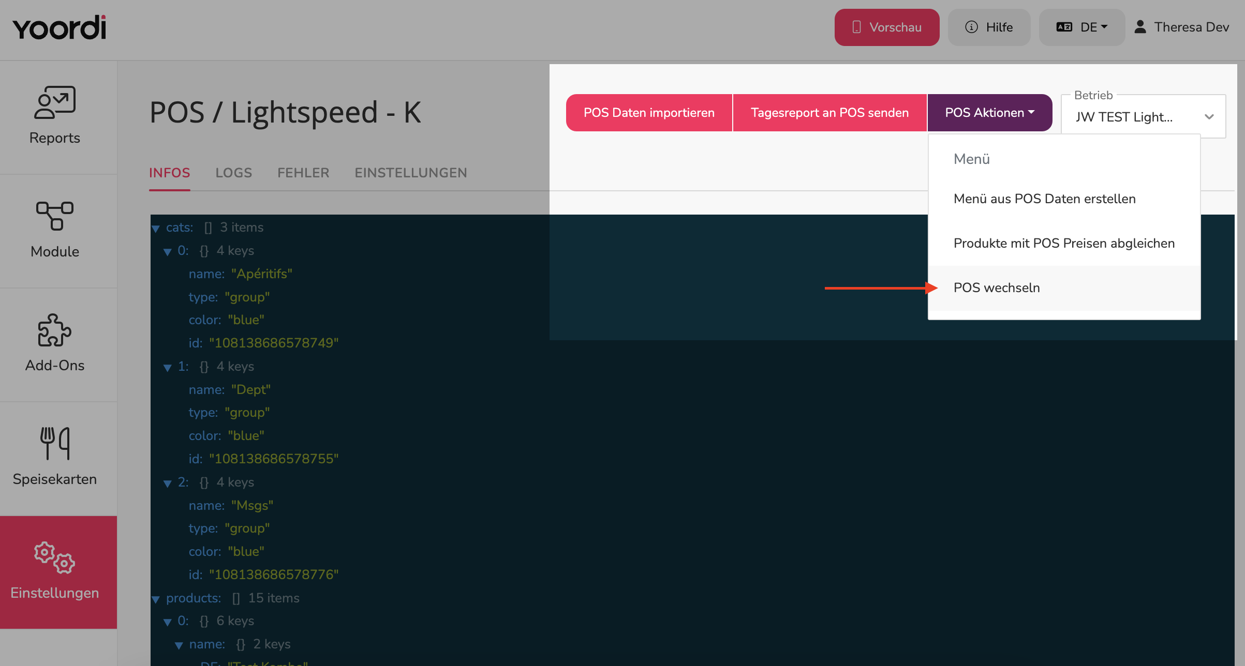Image resolution: width=1245 pixels, height=666 pixels.
Task: Switch to the EINSTELLUNGEN tab
Action: [x=411, y=173]
